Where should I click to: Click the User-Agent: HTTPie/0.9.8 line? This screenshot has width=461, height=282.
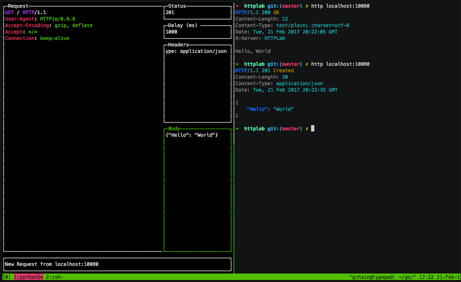[40, 19]
